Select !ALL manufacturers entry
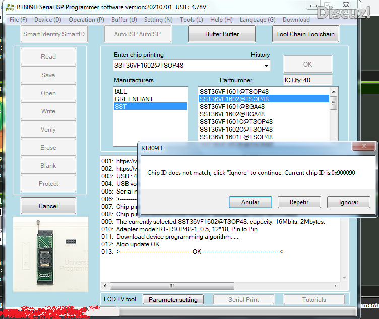Viewport: 379px width, 319px height. click(x=121, y=92)
